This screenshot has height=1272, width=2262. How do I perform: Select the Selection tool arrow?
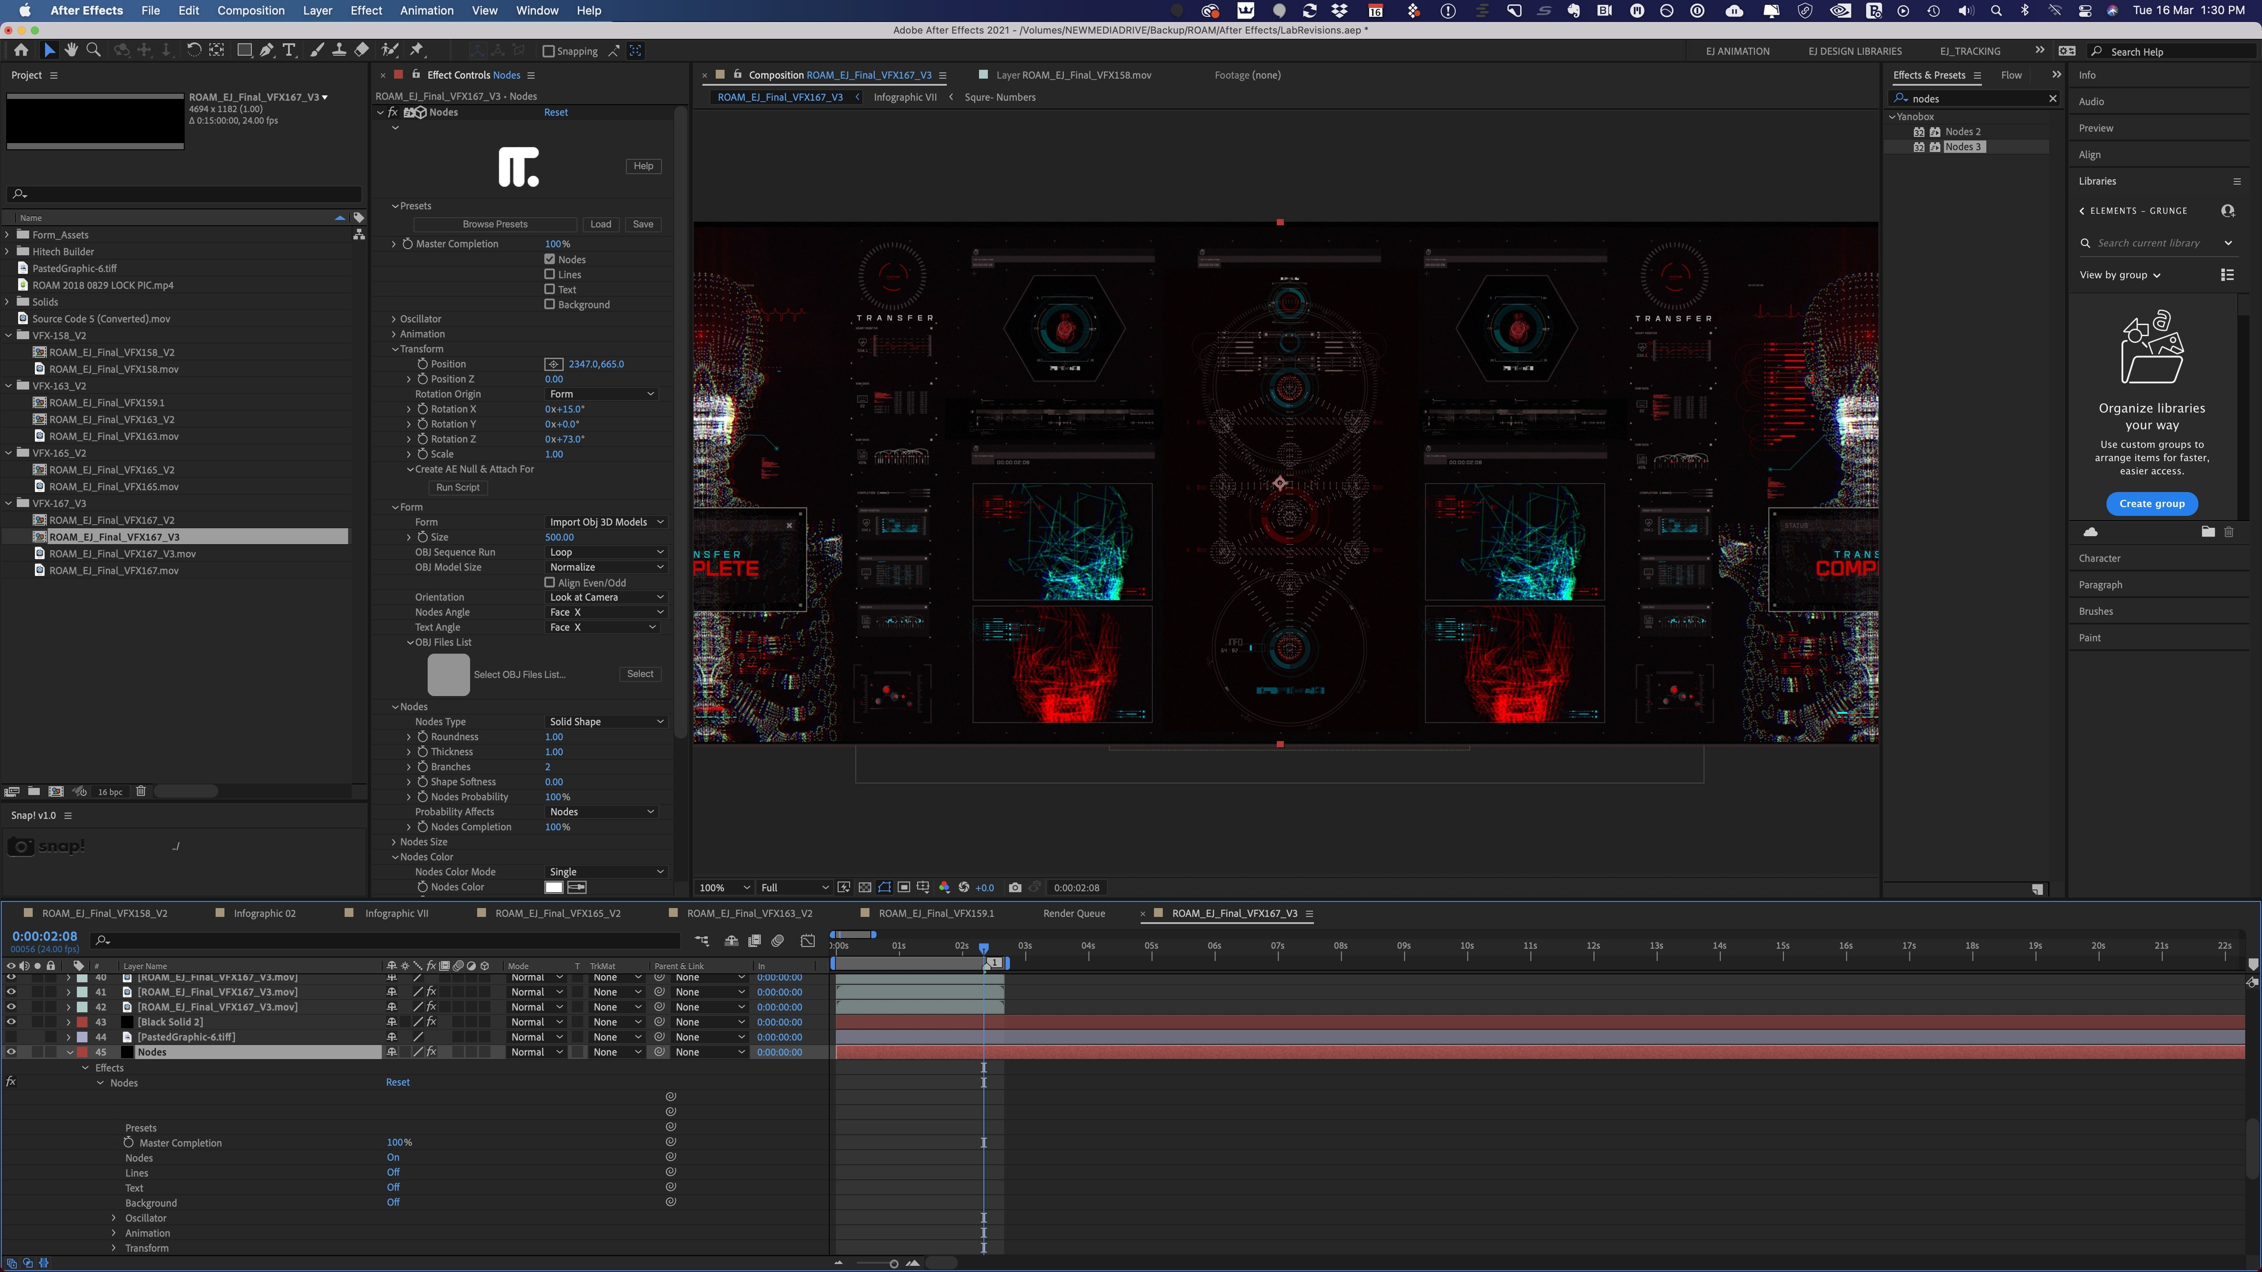49,50
